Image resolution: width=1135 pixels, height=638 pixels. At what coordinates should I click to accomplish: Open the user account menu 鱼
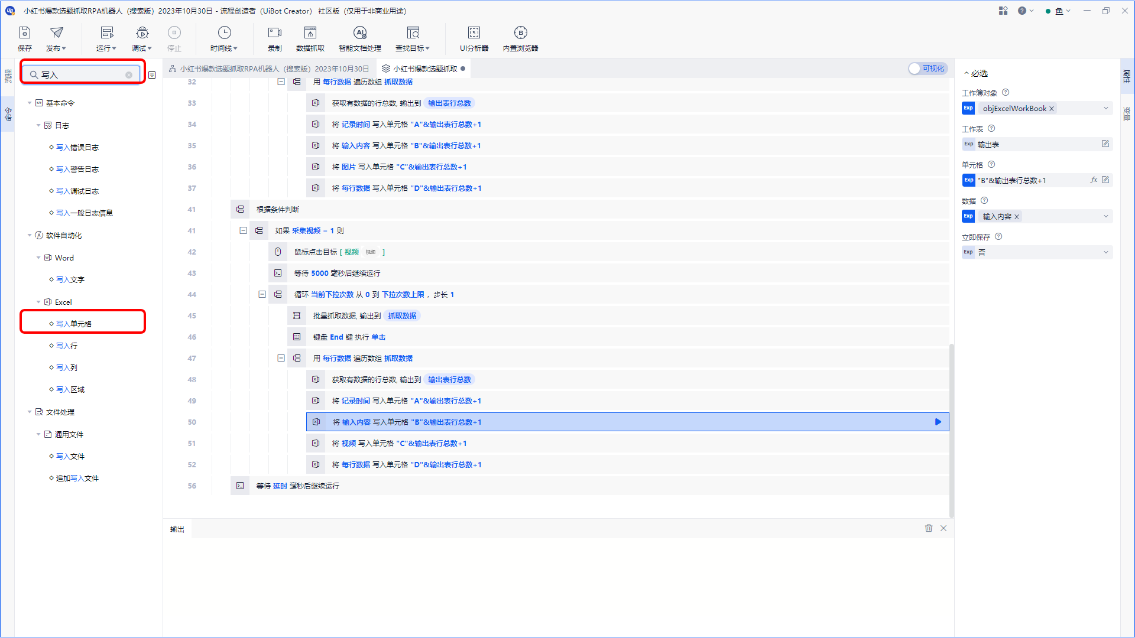coord(1058,11)
